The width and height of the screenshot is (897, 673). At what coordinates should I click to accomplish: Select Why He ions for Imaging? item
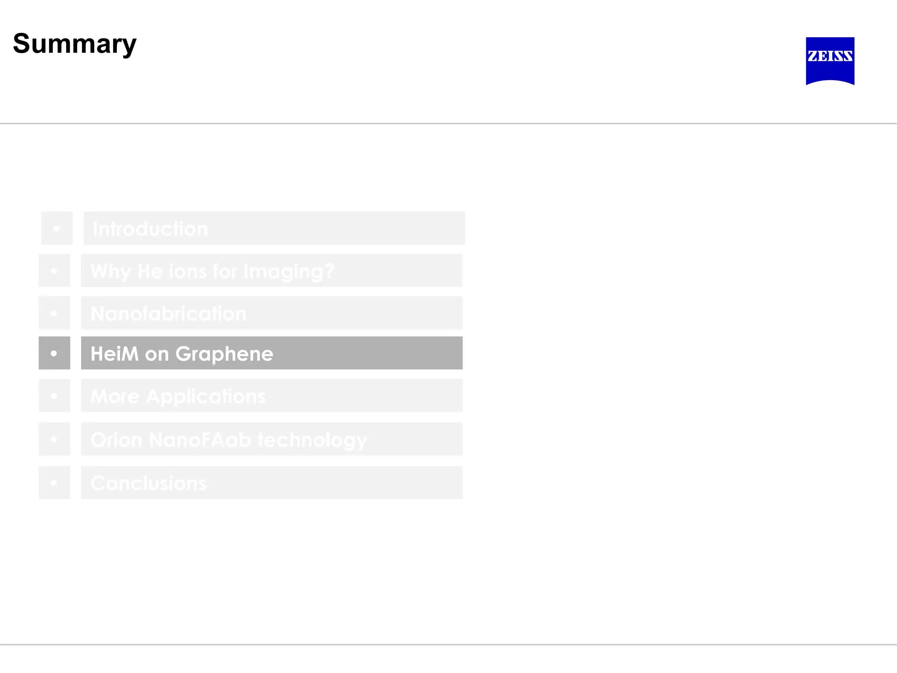pos(272,271)
